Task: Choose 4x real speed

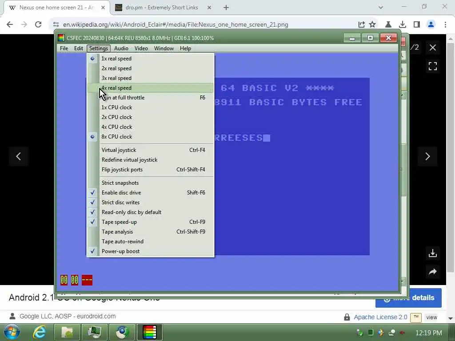Action: point(150,88)
